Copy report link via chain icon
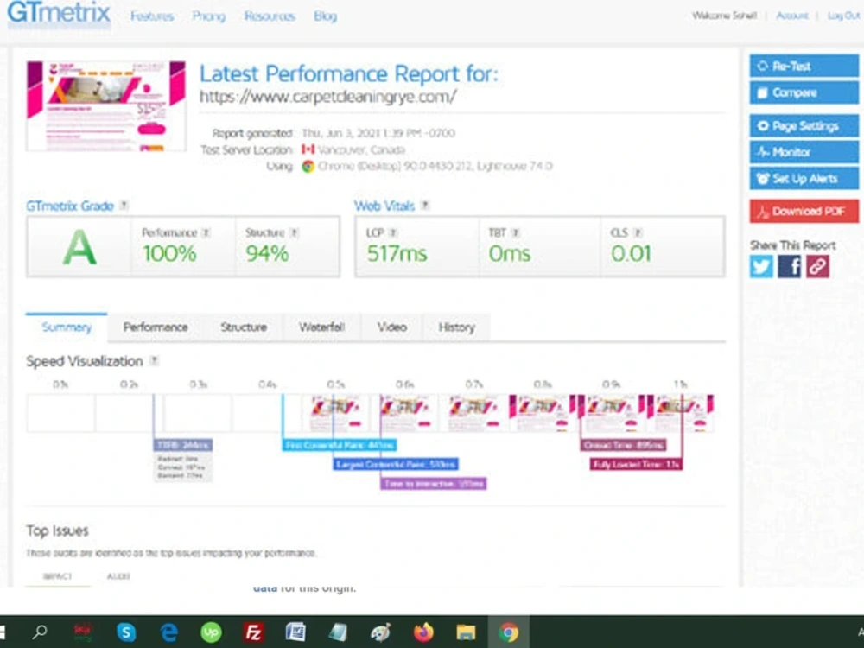Screen dimensions: 864x648 pos(817,267)
